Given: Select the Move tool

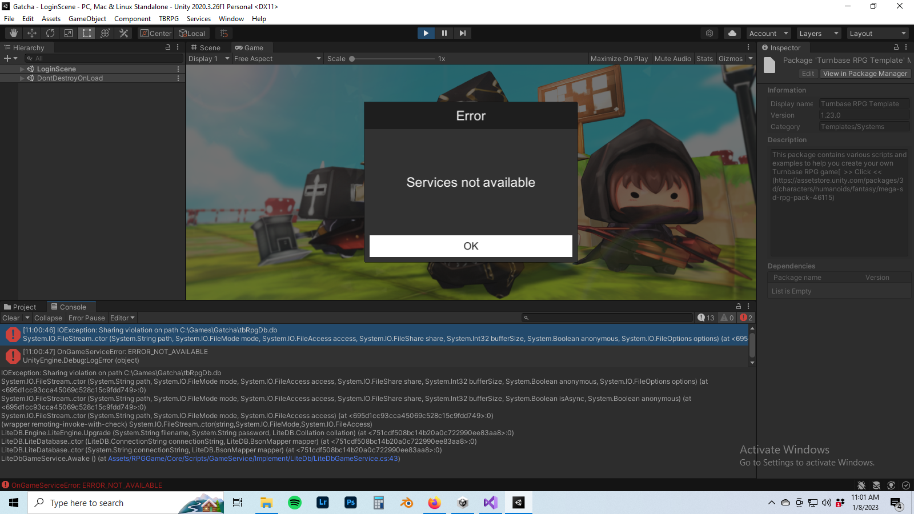Looking at the screenshot, I should (x=32, y=33).
